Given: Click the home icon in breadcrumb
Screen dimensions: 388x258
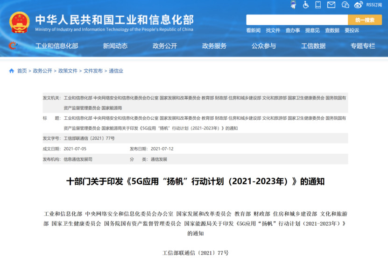Looking at the screenshot, I should pyautogui.click(x=11, y=71).
